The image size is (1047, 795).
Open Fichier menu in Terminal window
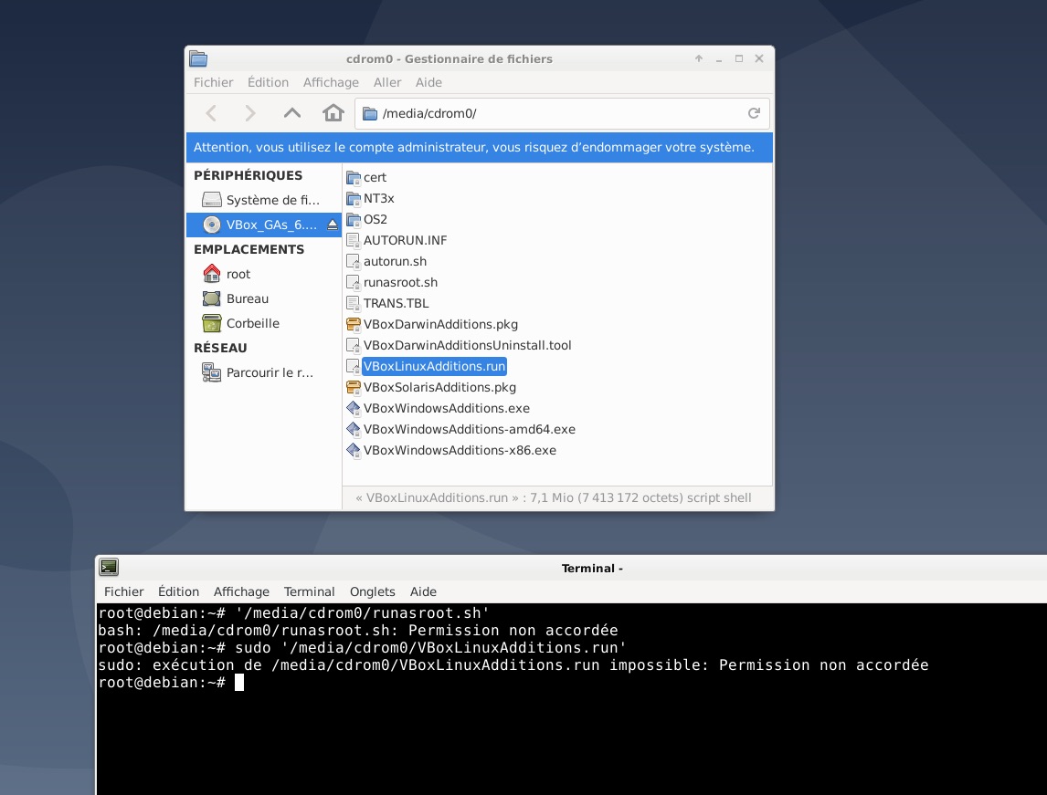123,591
